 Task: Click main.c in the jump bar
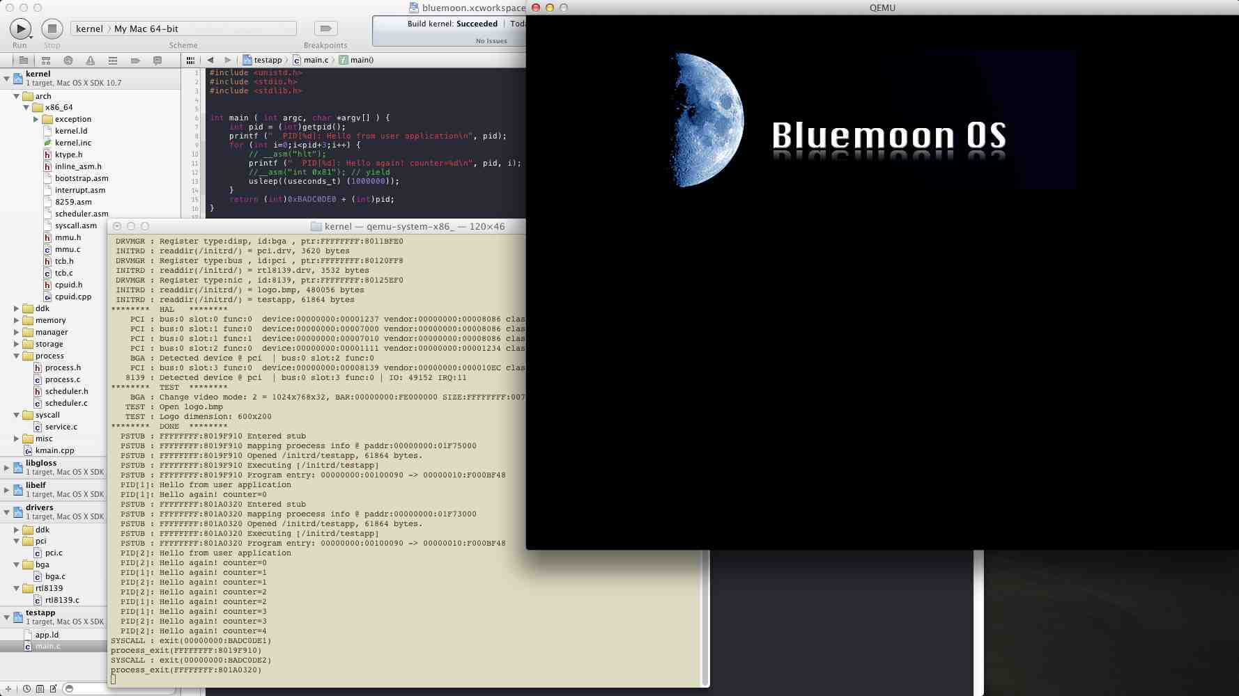point(311,61)
